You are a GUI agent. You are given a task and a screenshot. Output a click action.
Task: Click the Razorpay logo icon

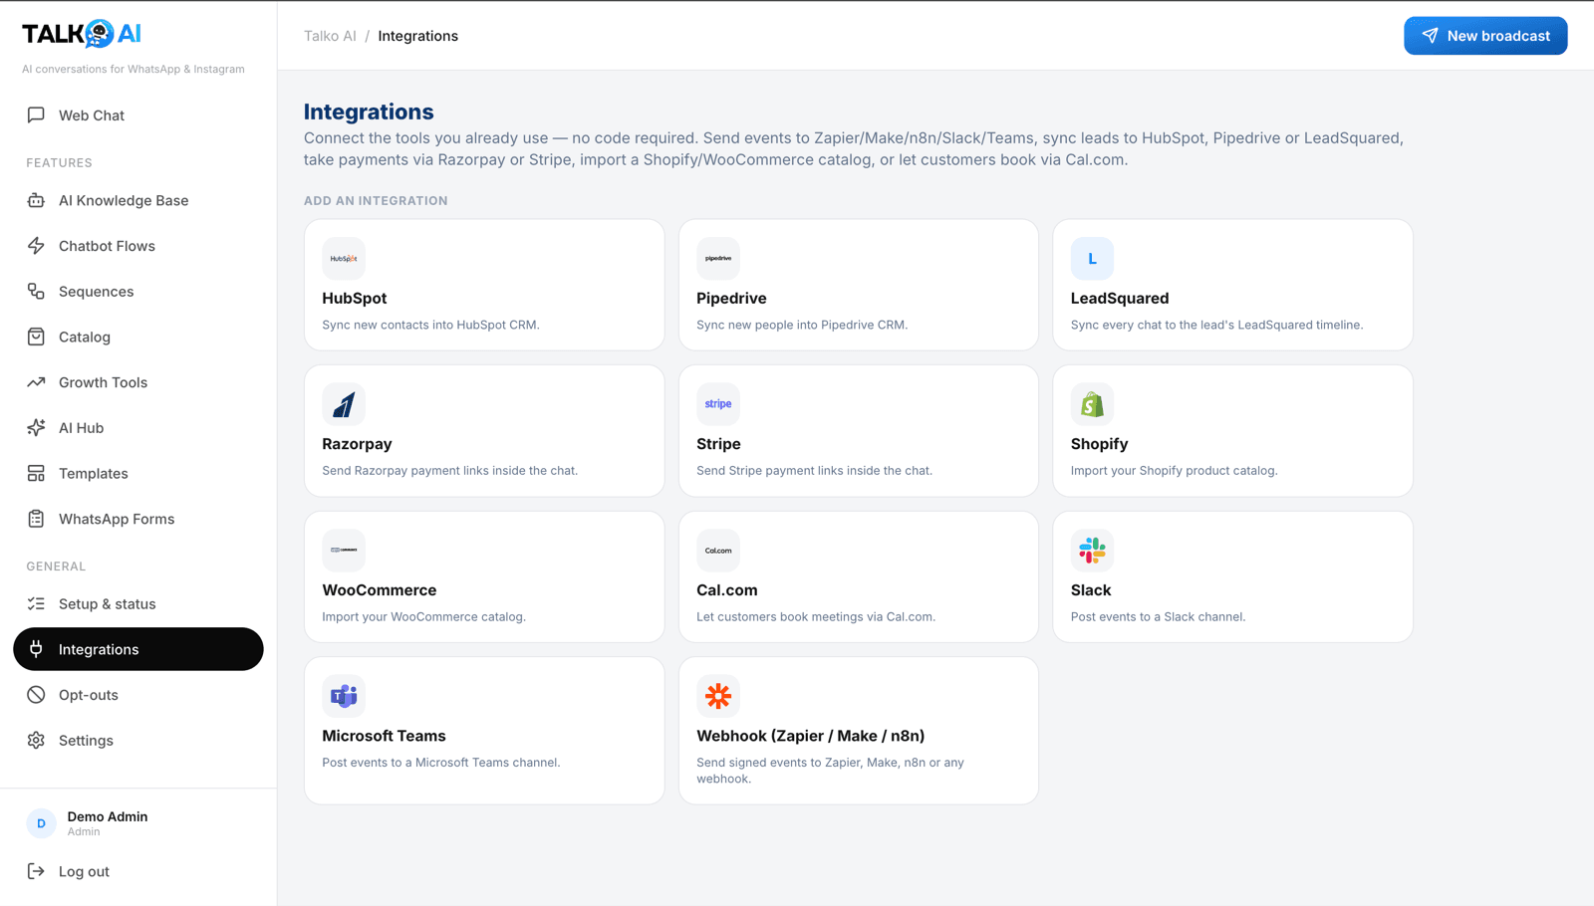(x=344, y=404)
